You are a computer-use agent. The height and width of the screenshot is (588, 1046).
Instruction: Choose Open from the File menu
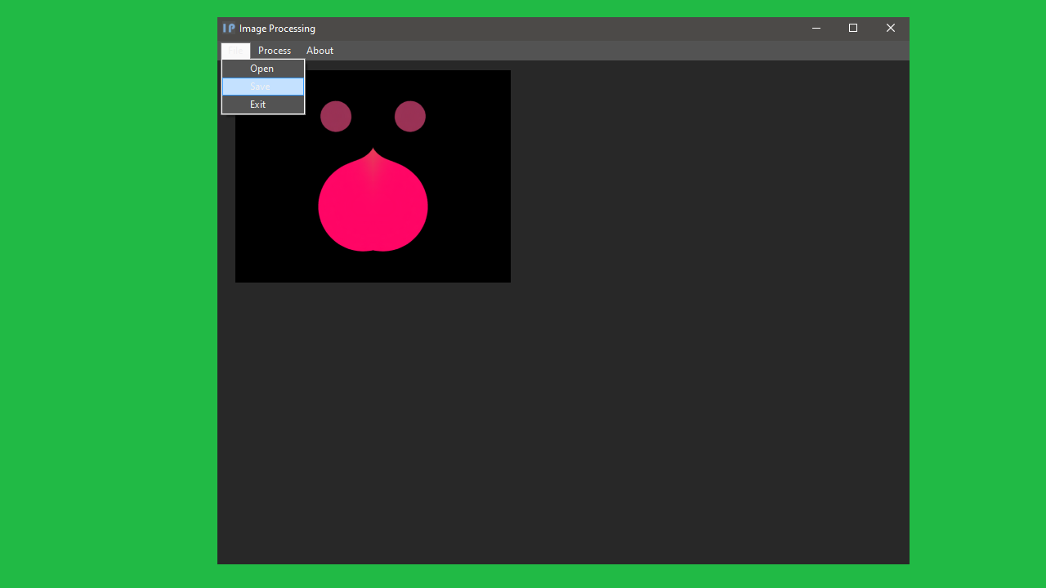(x=262, y=69)
